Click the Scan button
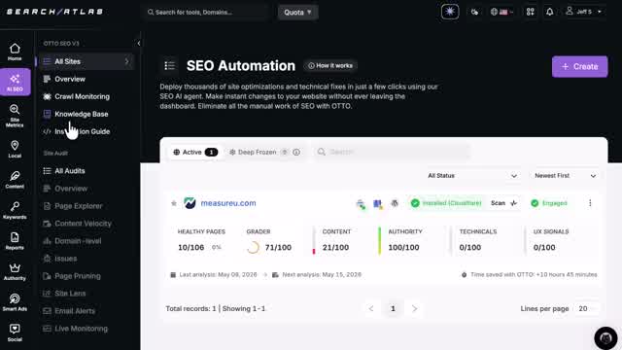The height and width of the screenshot is (350, 622). click(503, 203)
